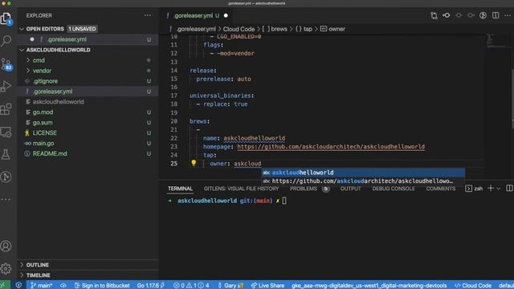Open the homepage github URL link
Image resolution: width=514 pixels, height=289 pixels.
pos(331,146)
